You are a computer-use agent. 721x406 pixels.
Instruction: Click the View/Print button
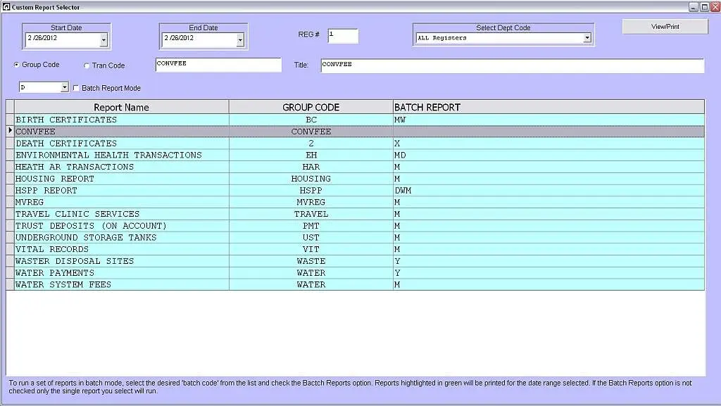coord(665,27)
